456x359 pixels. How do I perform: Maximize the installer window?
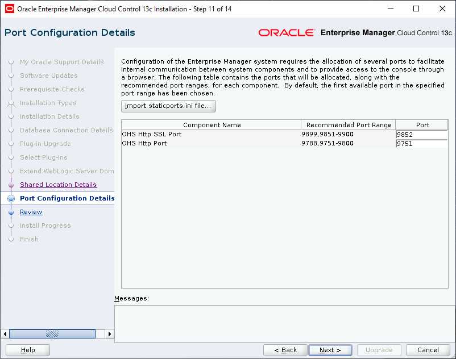416,9
